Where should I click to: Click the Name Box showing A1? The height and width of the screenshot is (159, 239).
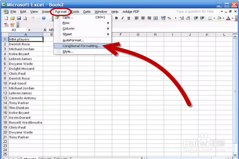(x=14, y=30)
